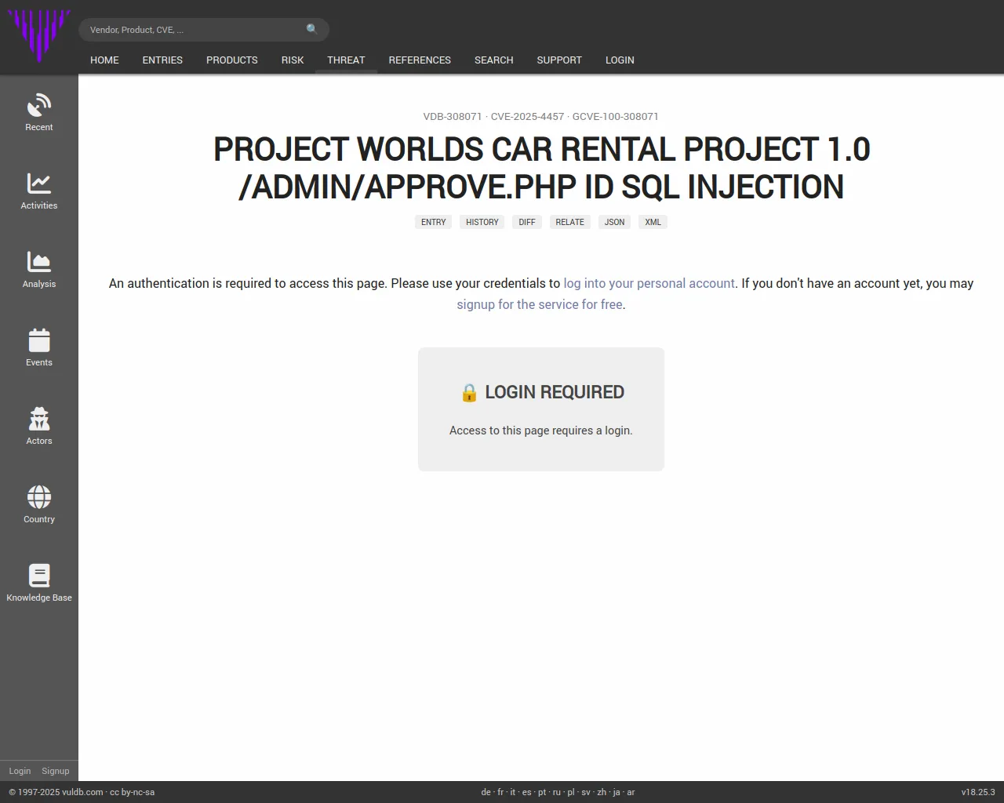The height and width of the screenshot is (803, 1004).
Task: Click the VDB-308071 identifier text
Action: (x=453, y=116)
